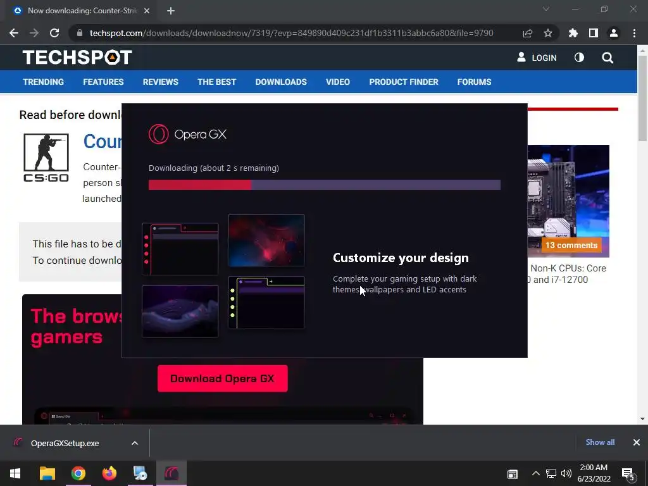This screenshot has width=648, height=486.
Task: Click the red tab theme preview thumbnail
Action: [180, 249]
